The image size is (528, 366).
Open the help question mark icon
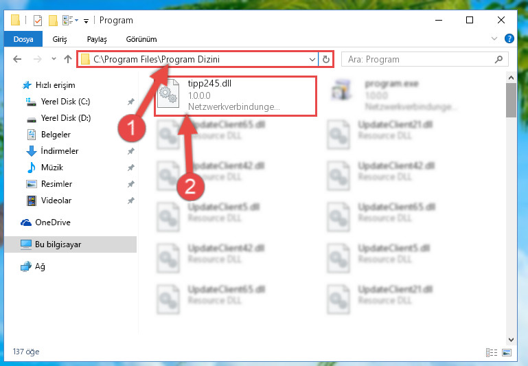click(x=509, y=38)
